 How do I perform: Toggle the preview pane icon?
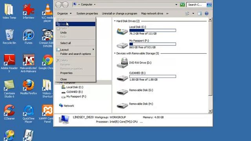(x=200, y=13)
